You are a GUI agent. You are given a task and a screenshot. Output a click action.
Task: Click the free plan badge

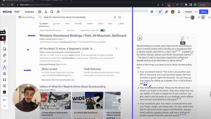coord(17,12)
